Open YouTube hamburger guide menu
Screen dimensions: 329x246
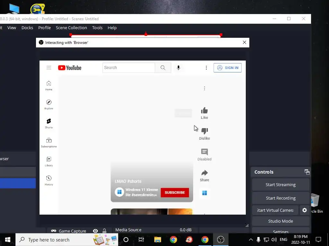click(x=49, y=68)
